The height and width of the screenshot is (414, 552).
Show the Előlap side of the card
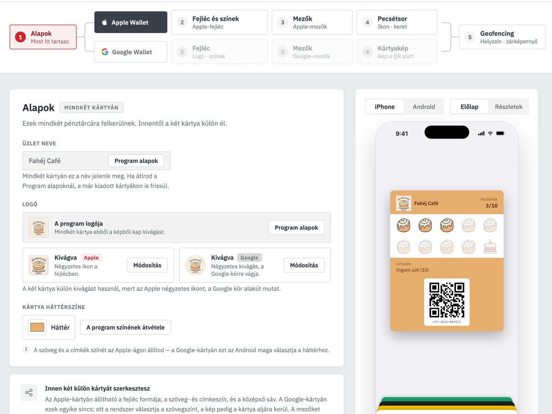470,107
